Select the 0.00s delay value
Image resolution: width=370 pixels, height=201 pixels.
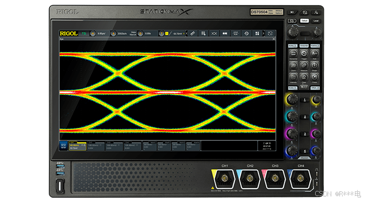148,34
